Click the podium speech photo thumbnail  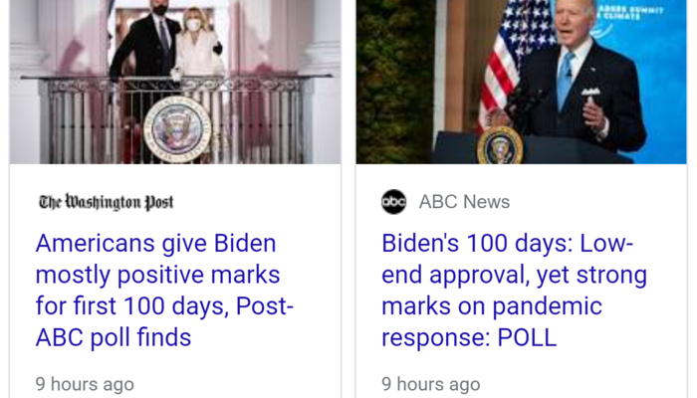(x=521, y=82)
